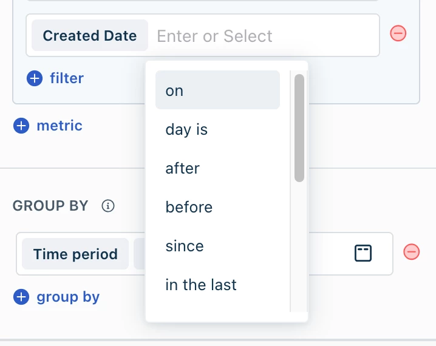Click the plus icon beside filter
436x346 pixels.
coord(35,78)
